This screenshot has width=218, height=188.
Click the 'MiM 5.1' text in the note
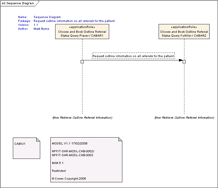(x=58, y=163)
